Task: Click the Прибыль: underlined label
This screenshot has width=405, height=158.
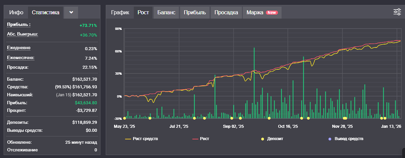Action: coord(19,25)
